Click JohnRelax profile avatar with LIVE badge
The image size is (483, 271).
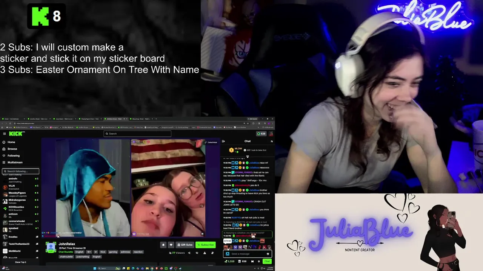[x=51, y=248]
